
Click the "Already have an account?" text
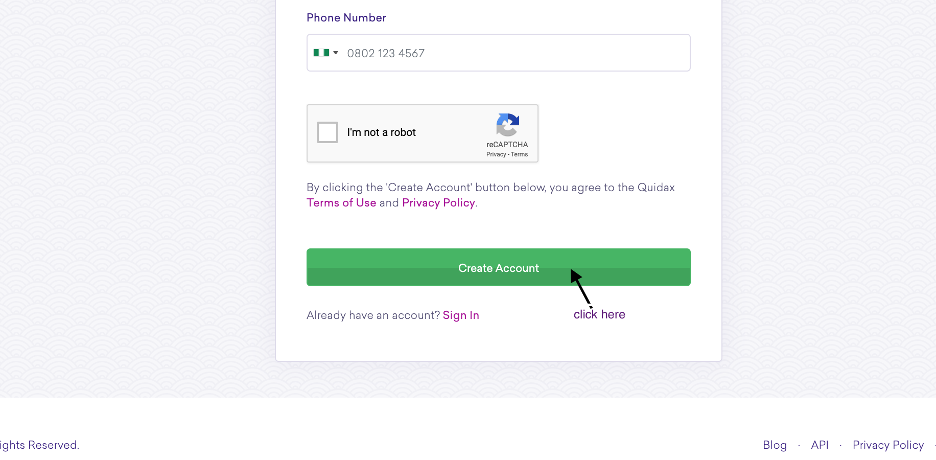pos(373,315)
